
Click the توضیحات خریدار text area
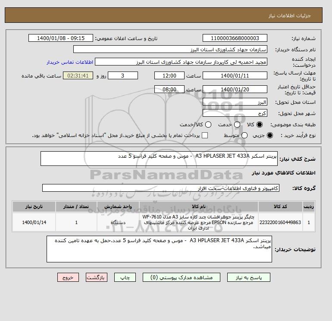point(159,249)
